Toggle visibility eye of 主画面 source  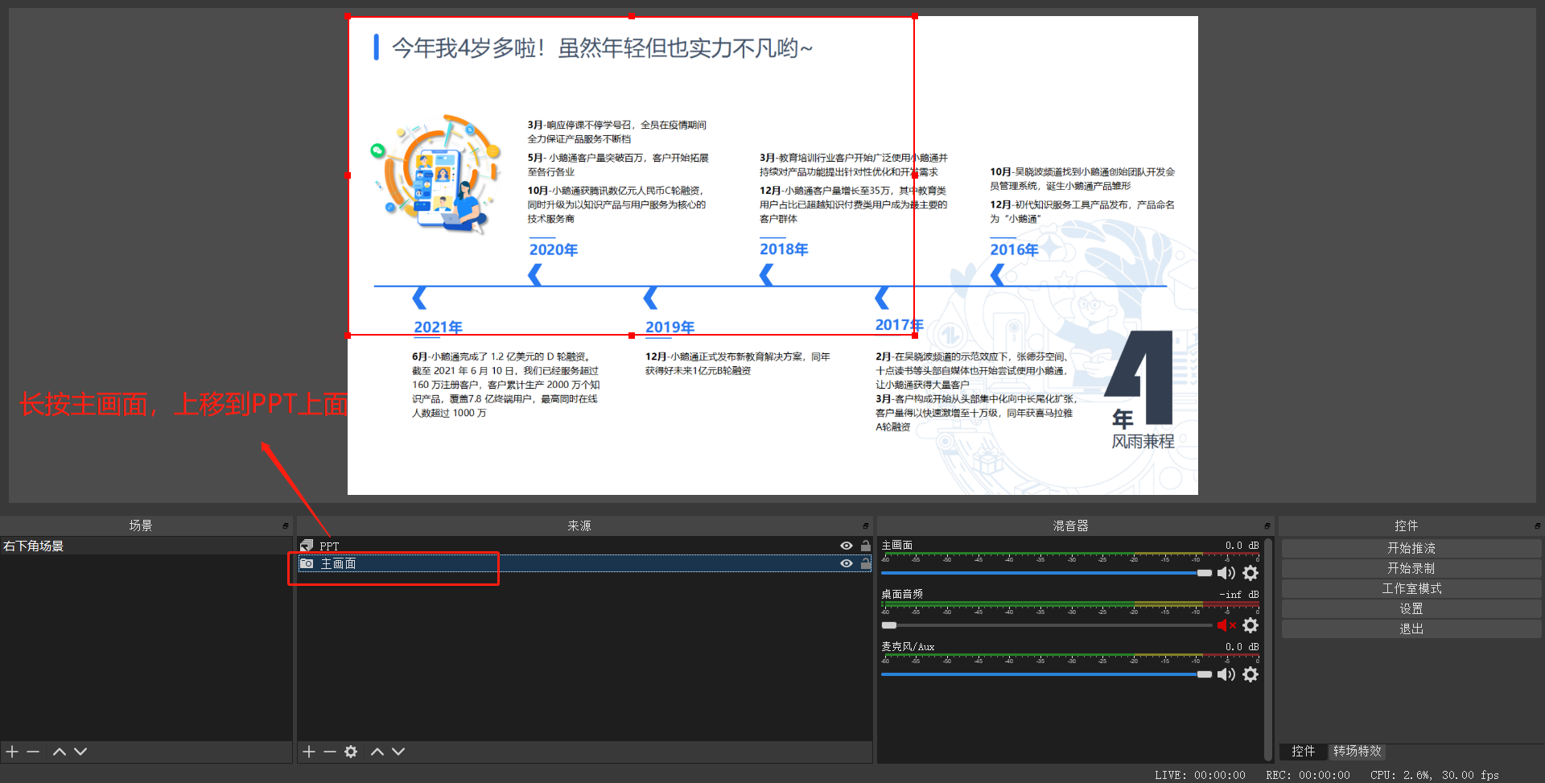coord(847,563)
